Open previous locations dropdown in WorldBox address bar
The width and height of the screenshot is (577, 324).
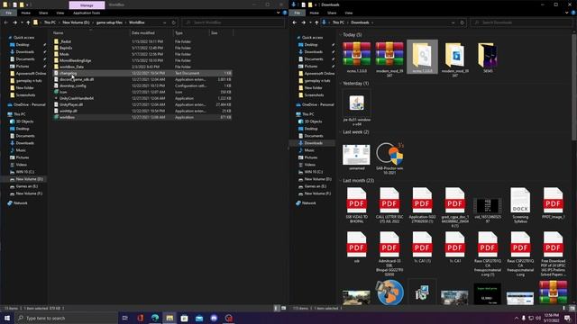click(164, 22)
